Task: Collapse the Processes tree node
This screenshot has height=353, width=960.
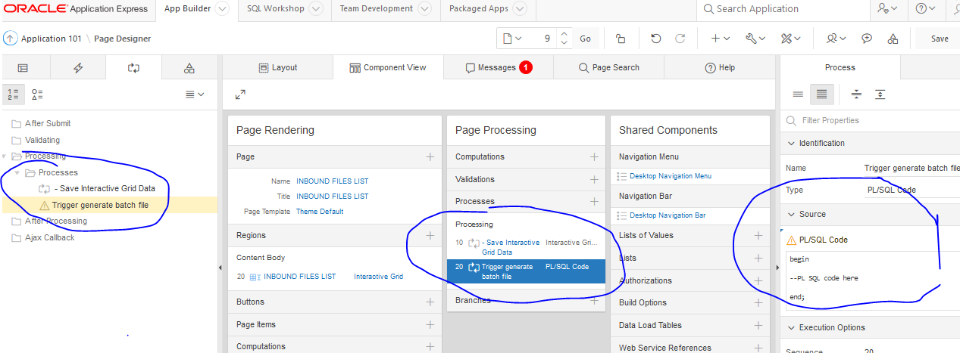Action: tap(17, 173)
